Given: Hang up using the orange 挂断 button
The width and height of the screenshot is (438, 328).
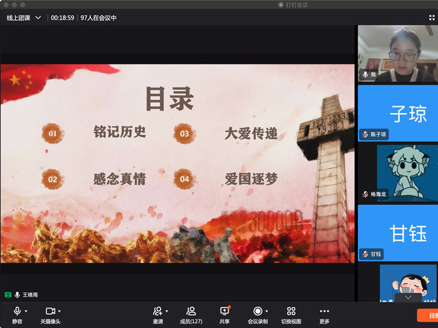Looking at the screenshot, I should [427, 315].
